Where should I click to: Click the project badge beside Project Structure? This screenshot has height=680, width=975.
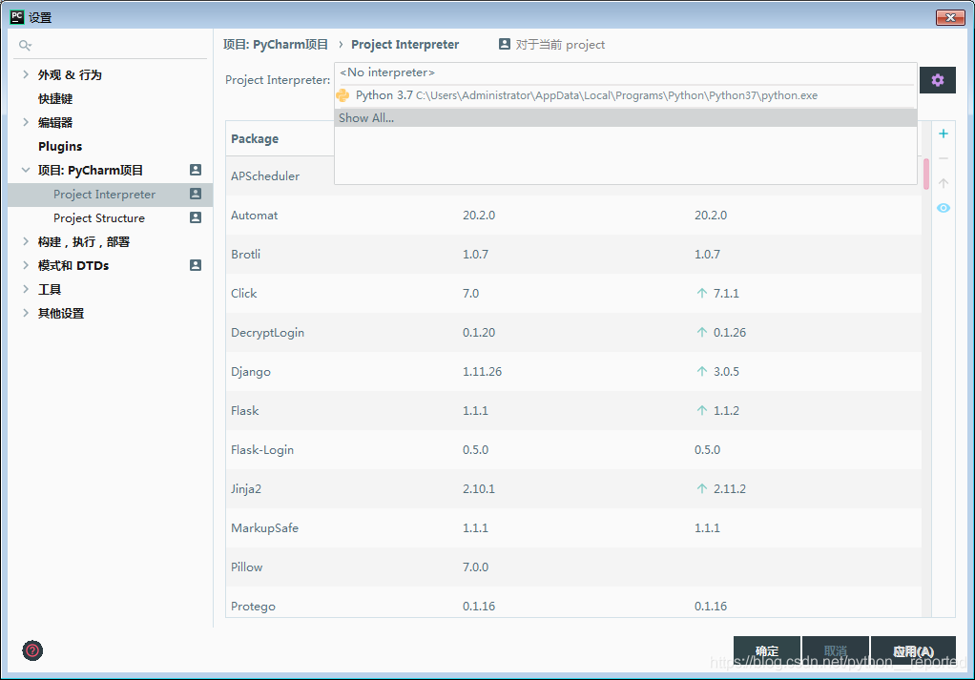[x=196, y=217]
